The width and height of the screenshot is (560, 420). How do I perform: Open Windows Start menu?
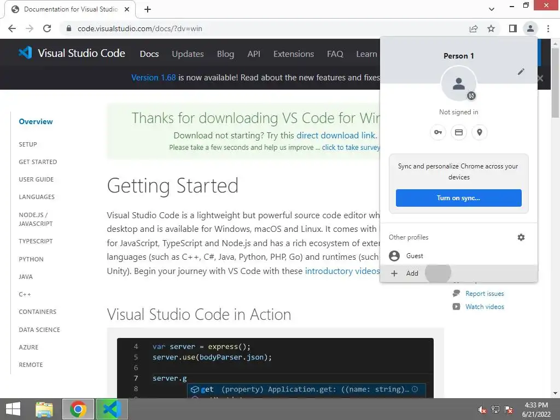(x=13, y=409)
